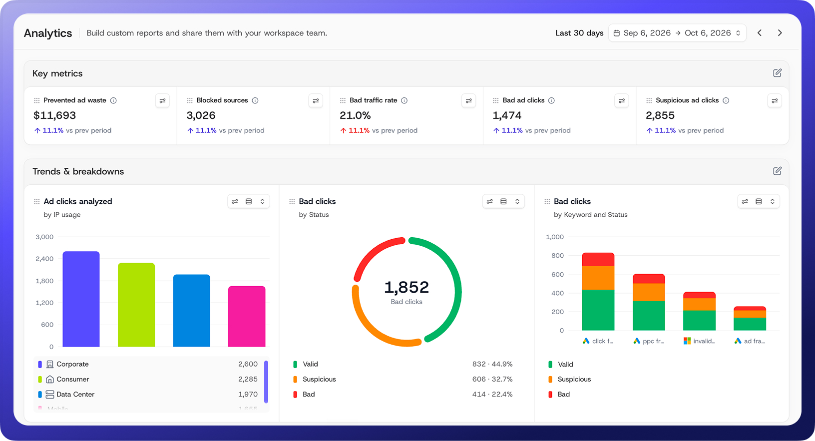Screen dimensions: 815x441
Task: Select the Consumer legend row
Action: click(x=148, y=379)
